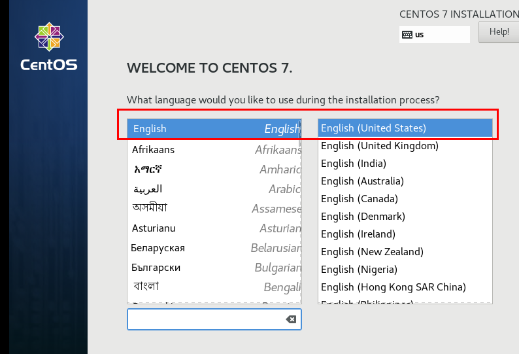Choose English (Nigeria) locale
Viewport: 519px width, 354px height.
(x=405, y=270)
